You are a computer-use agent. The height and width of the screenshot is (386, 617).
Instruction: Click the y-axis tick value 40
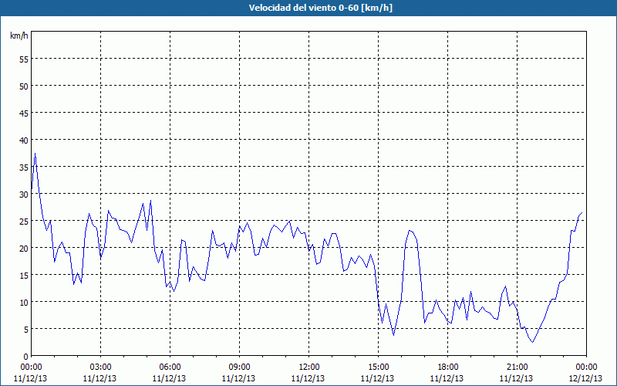click(x=24, y=141)
